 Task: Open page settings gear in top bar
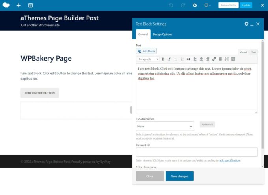coord(195,5)
